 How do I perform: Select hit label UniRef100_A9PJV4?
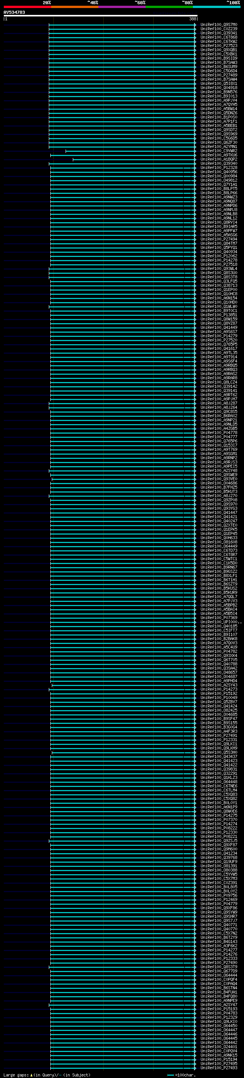pyautogui.click(x=219, y=101)
